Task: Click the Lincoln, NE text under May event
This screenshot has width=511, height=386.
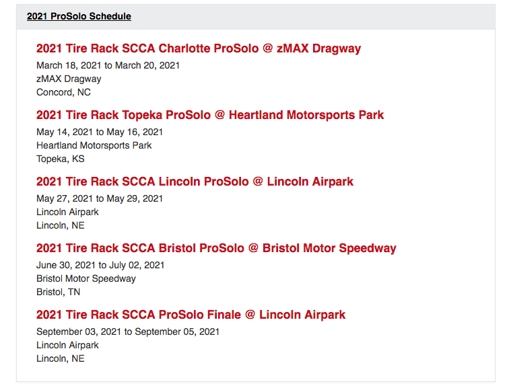Action: point(61,225)
